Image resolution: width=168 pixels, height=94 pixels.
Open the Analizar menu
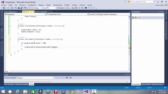click(75, 5)
